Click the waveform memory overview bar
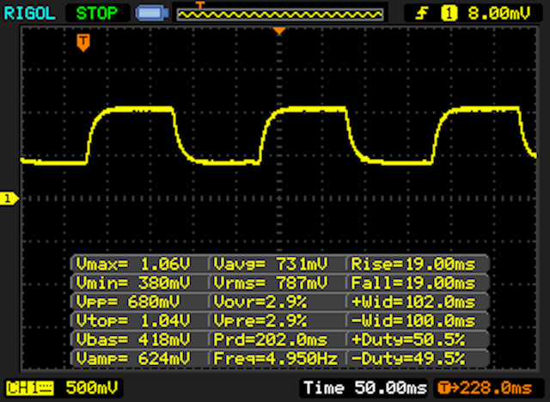Viewport: 550px width, 402px height. pyautogui.click(x=280, y=15)
